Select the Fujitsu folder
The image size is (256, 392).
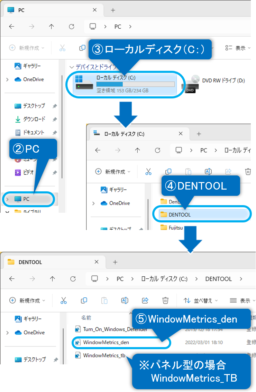point(175,228)
